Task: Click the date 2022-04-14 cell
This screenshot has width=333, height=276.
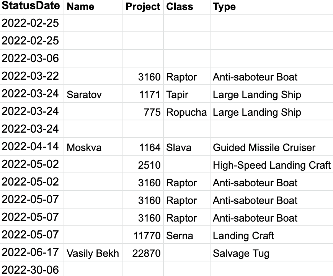Action: point(31,147)
